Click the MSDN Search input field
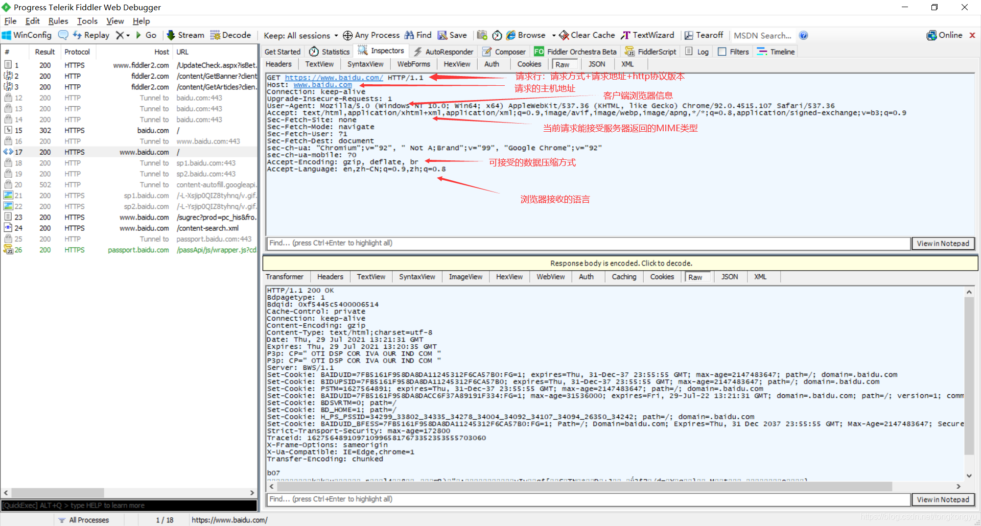This screenshot has width=981, height=526. (x=763, y=35)
